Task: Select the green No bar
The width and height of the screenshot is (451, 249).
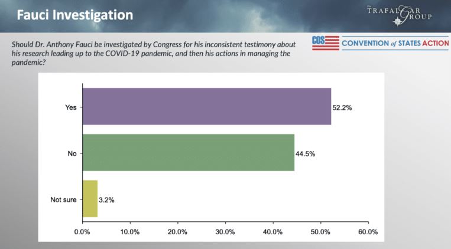Action: click(188, 153)
